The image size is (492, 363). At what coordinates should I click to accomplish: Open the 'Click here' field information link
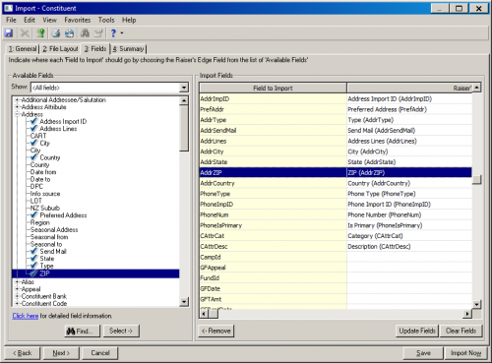pyautogui.click(x=26, y=316)
